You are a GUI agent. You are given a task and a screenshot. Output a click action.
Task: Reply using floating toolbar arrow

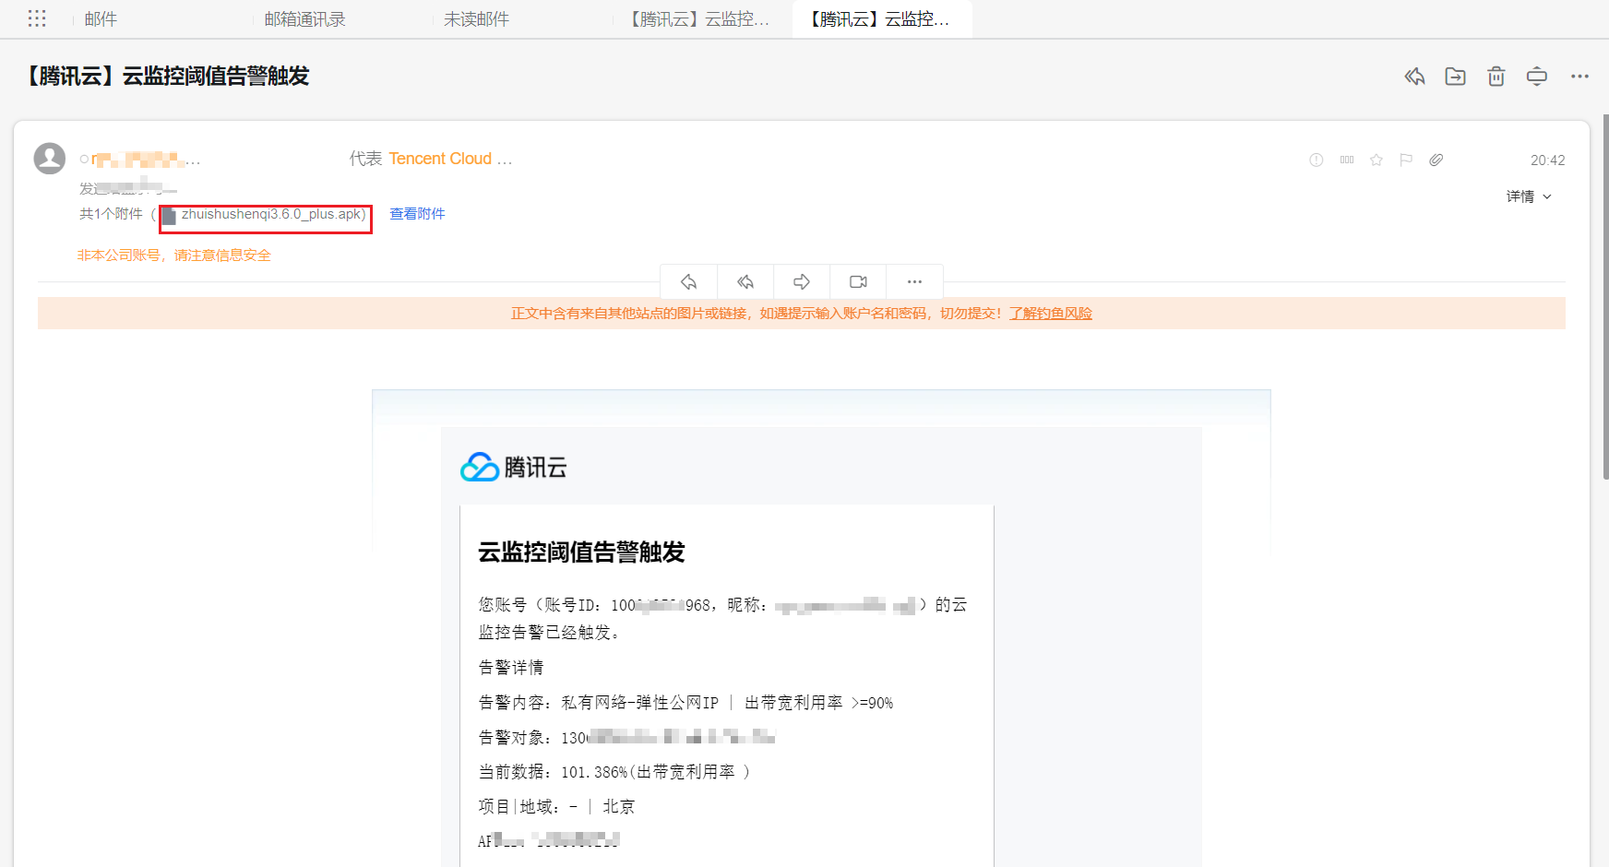688,281
